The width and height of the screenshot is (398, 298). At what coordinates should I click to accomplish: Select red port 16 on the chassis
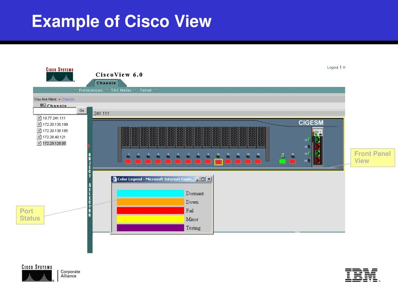pyautogui.click(x=293, y=161)
